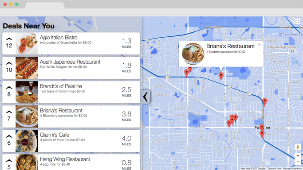The width and height of the screenshot is (303, 170).
Task: Click '4 Blueberry pancakes for $7.00' in list
Action: [x=63, y=116]
